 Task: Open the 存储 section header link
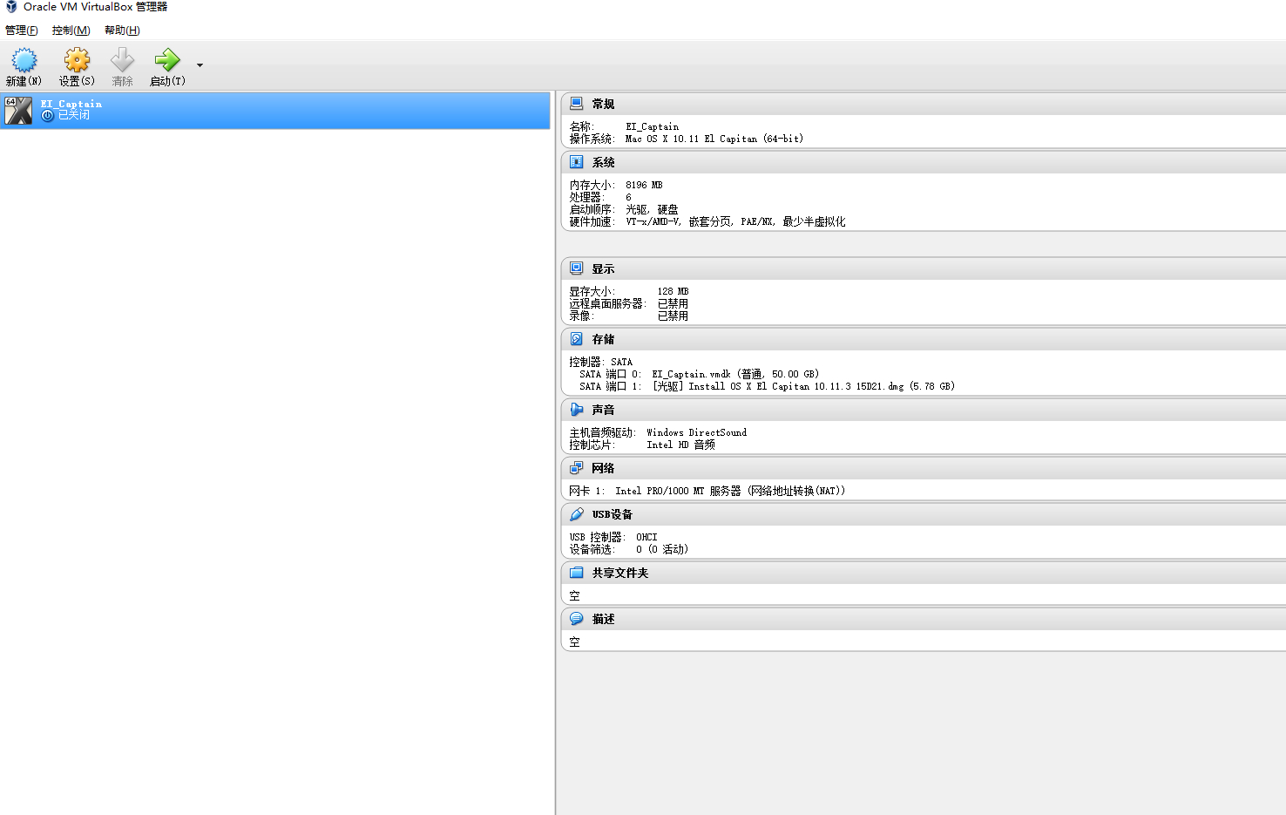(x=603, y=340)
